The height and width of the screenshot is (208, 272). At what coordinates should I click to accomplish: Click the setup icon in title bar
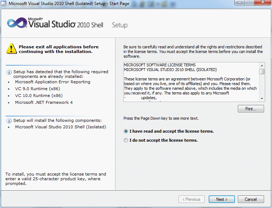tap(4, 4)
